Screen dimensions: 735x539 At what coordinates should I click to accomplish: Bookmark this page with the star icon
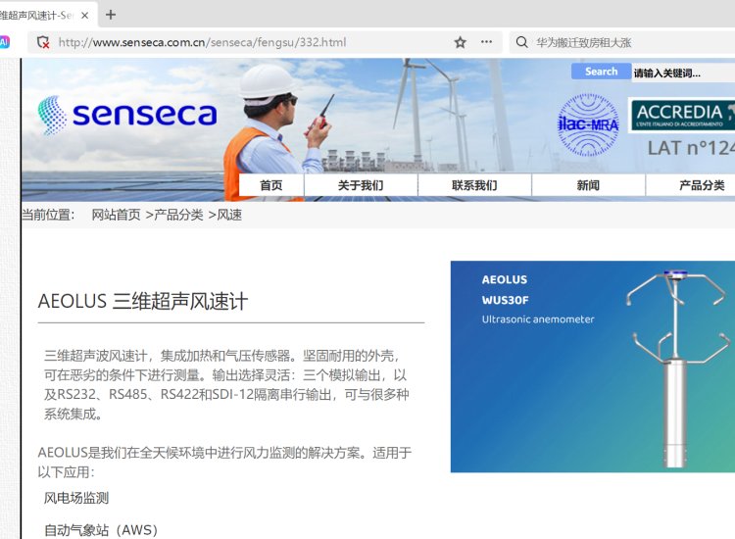(460, 42)
